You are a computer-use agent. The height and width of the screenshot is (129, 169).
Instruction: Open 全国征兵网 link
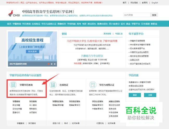click(x=134, y=60)
